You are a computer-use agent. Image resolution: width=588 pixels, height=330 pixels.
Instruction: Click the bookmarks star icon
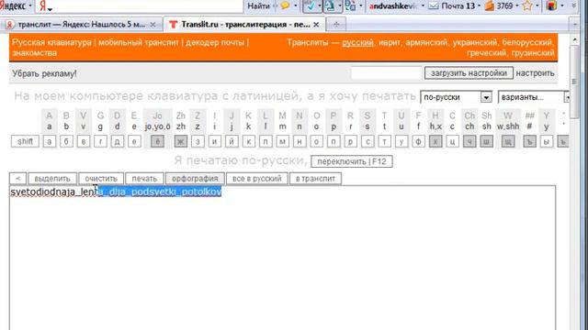[527, 5]
